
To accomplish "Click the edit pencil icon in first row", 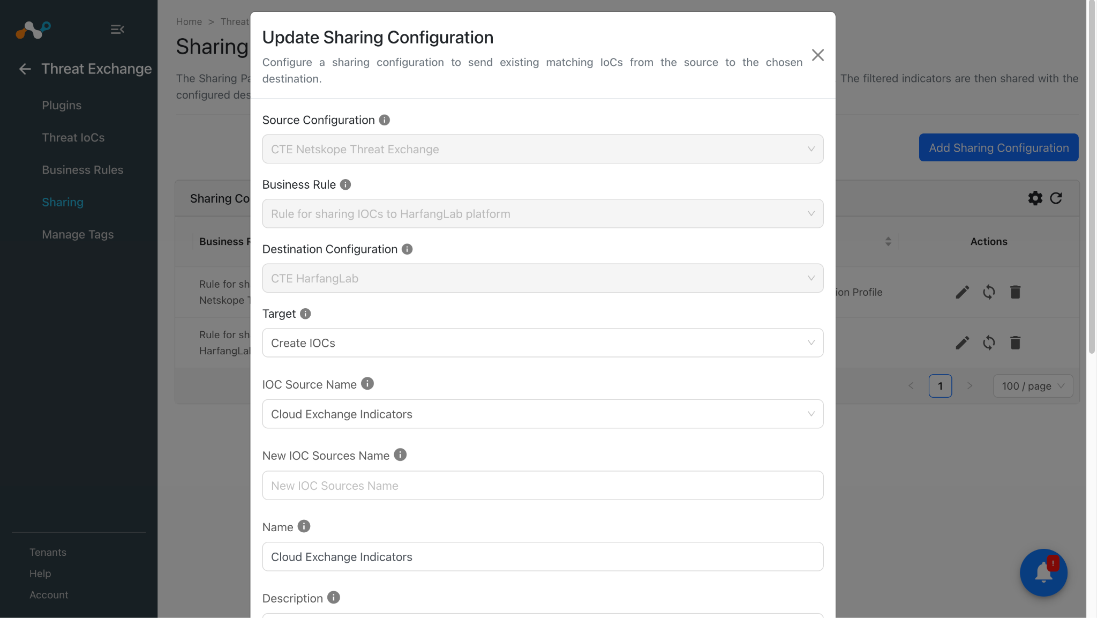I will [x=963, y=292].
